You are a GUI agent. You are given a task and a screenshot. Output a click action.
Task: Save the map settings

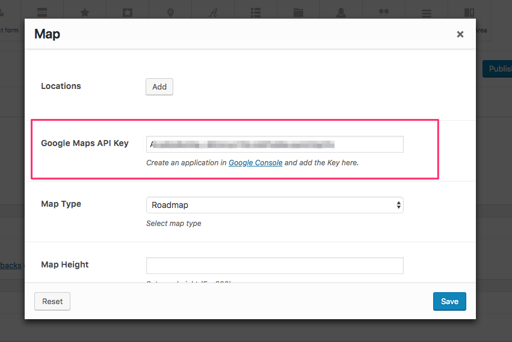click(x=449, y=301)
